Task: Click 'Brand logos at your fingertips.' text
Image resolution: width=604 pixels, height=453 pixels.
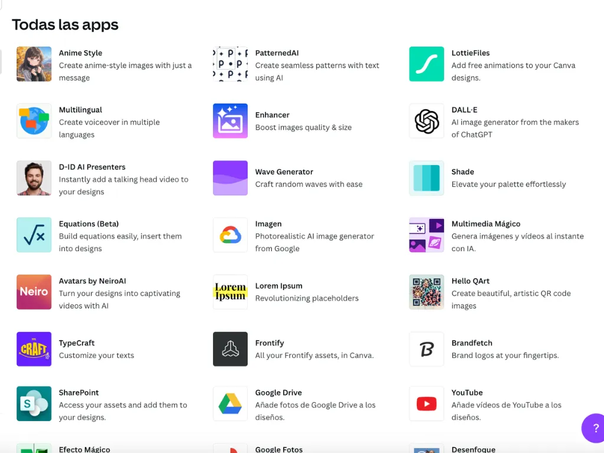Action: pyautogui.click(x=505, y=355)
